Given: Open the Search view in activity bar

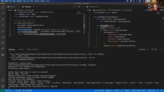Looking at the screenshot, I should (3, 13).
